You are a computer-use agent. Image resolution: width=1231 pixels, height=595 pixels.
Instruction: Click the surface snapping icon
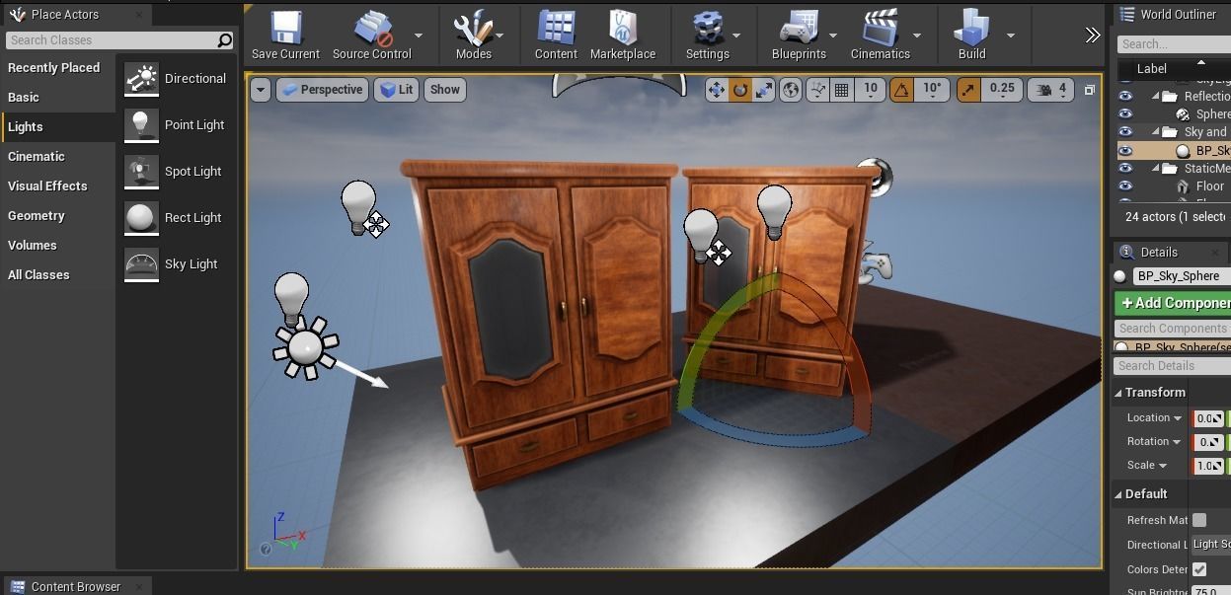817,90
